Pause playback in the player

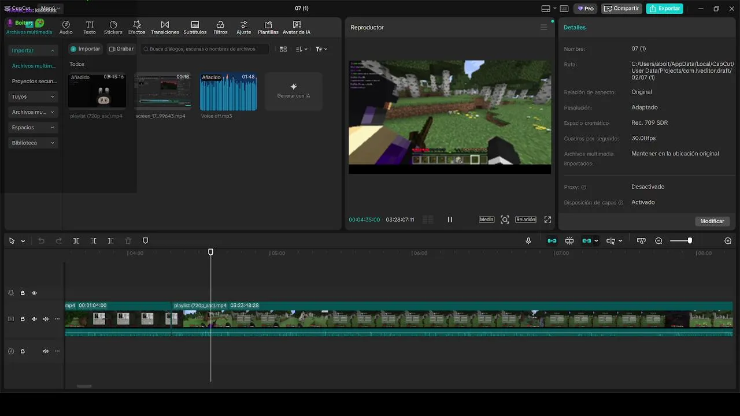450,220
